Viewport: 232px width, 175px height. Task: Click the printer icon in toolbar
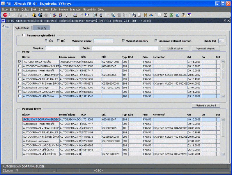tap(75, 15)
